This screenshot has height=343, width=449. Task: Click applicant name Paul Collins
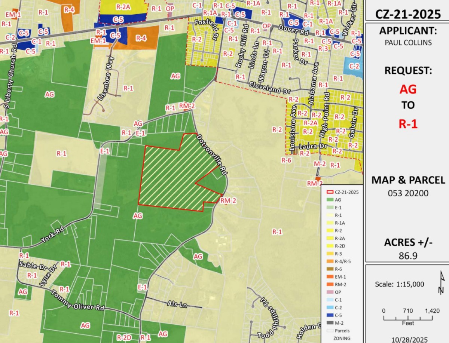pyautogui.click(x=408, y=42)
